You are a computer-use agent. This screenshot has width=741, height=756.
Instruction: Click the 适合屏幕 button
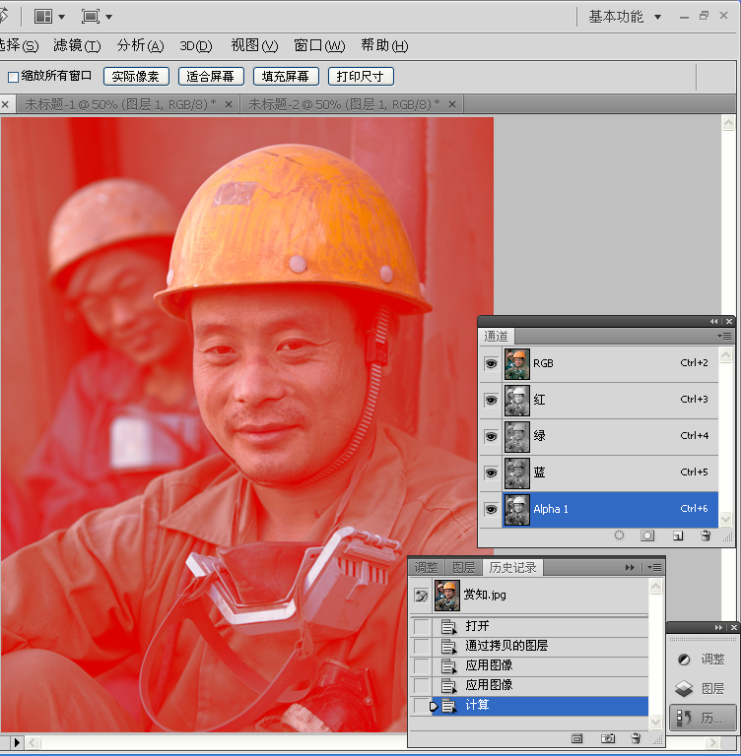click(x=211, y=76)
